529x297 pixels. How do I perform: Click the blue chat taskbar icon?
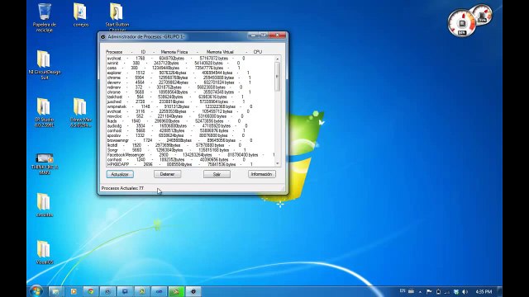125,291
